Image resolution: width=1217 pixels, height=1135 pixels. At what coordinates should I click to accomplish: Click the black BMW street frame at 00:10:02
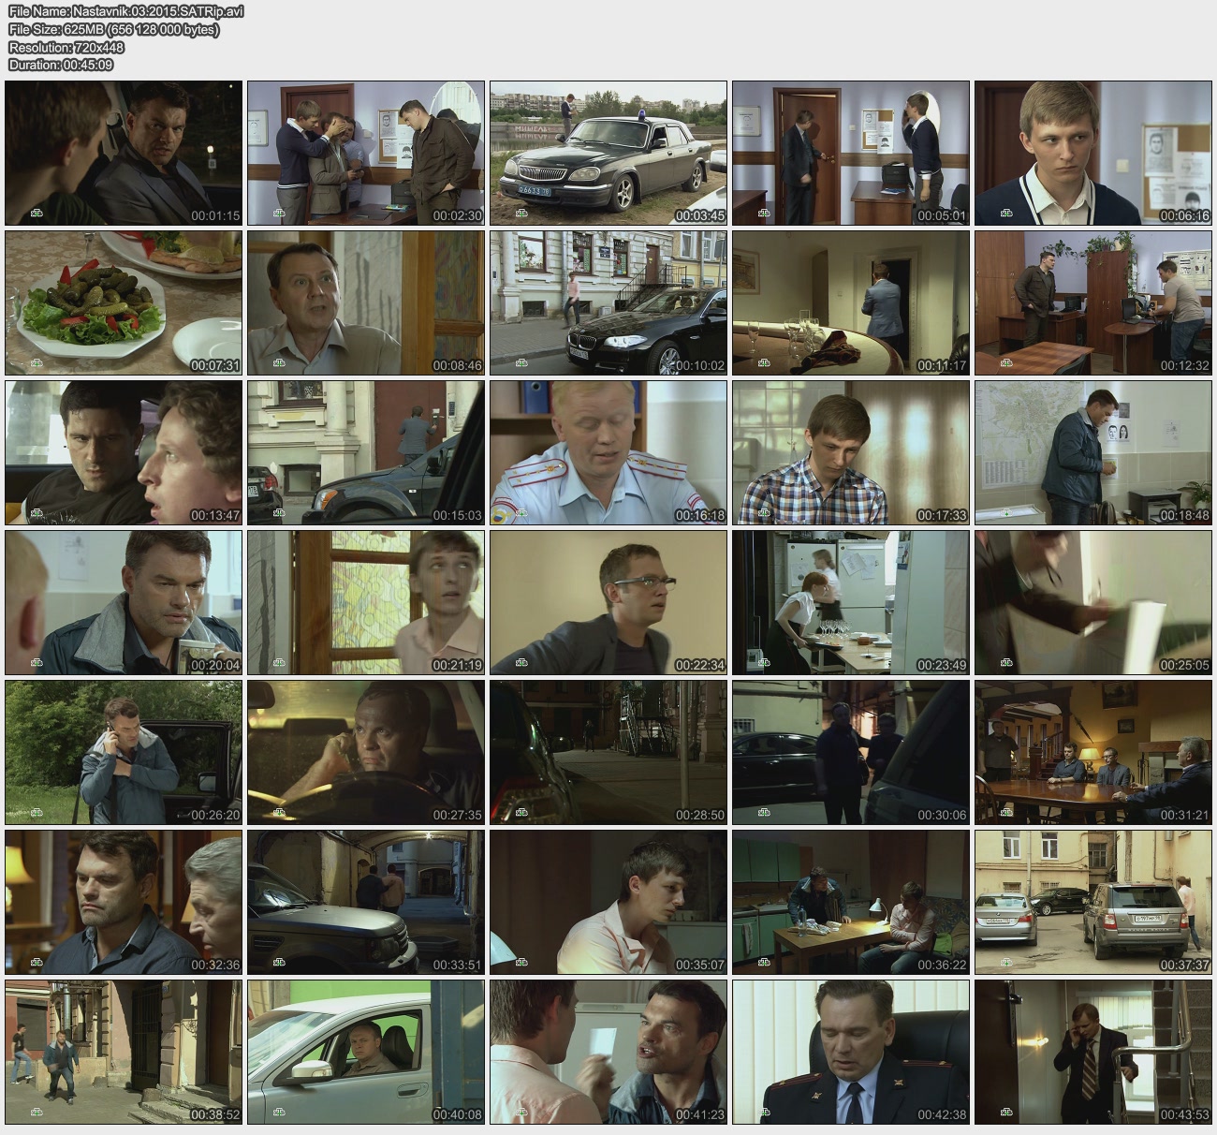(608, 302)
